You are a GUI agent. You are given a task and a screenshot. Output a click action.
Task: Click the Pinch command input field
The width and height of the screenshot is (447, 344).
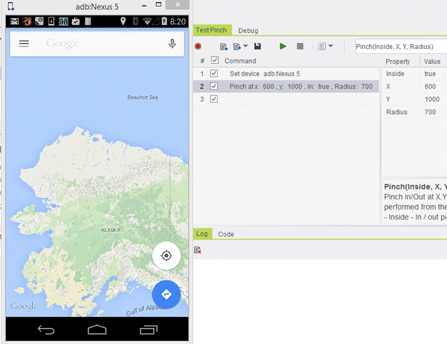400,46
